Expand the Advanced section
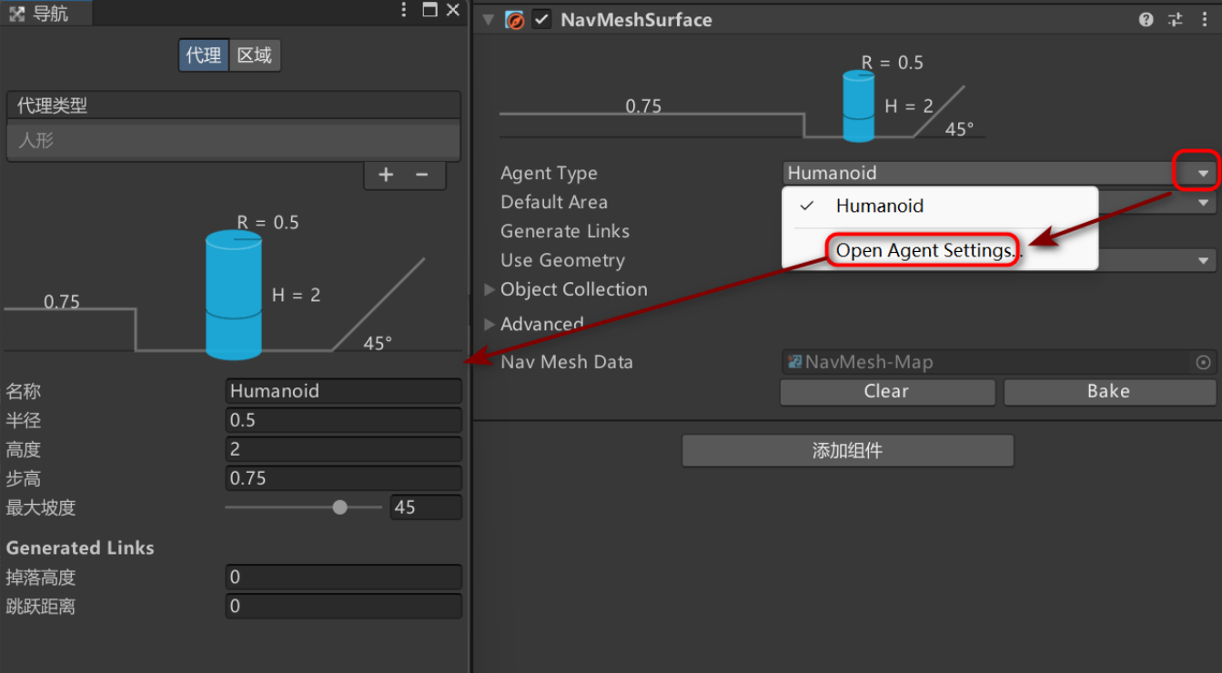 pyautogui.click(x=490, y=325)
